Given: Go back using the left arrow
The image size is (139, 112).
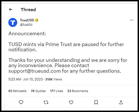Looking at the screenshot, I should (x=11, y=9).
